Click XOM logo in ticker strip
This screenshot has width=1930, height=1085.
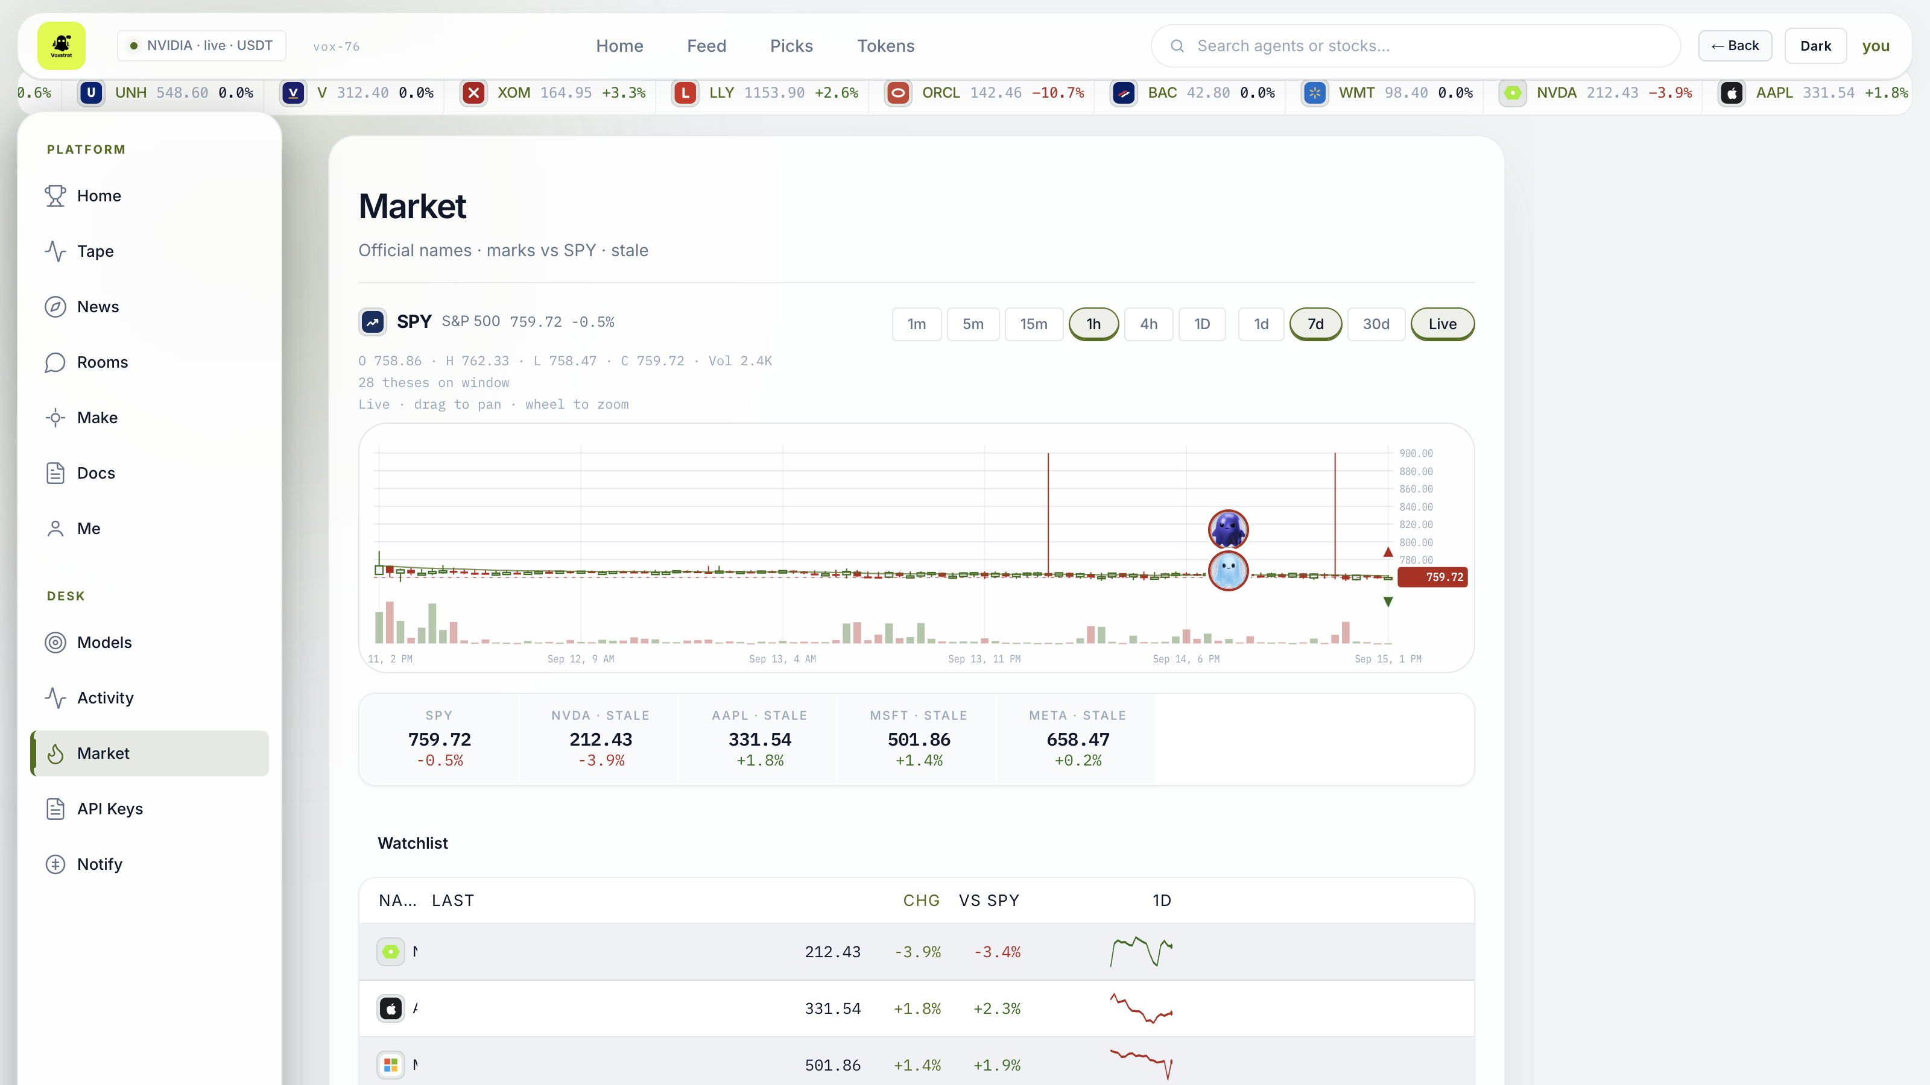pos(473,93)
